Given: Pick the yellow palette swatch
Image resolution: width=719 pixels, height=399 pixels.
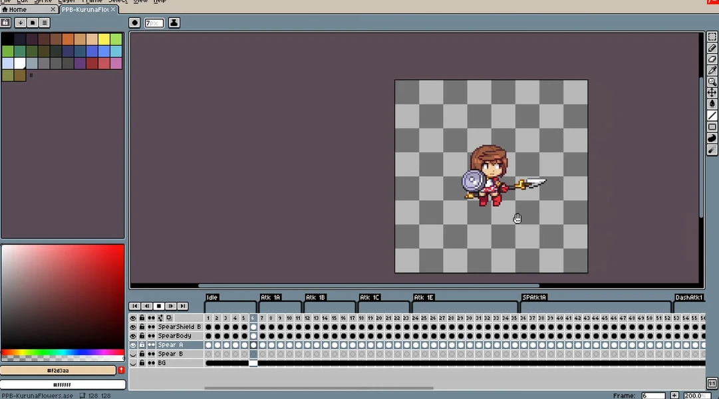Looking at the screenshot, I should (x=104, y=39).
